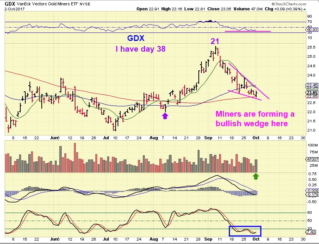Click the 80 stochastic axis label
The width and height of the screenshot is (319, 244).
pos(310,213)
